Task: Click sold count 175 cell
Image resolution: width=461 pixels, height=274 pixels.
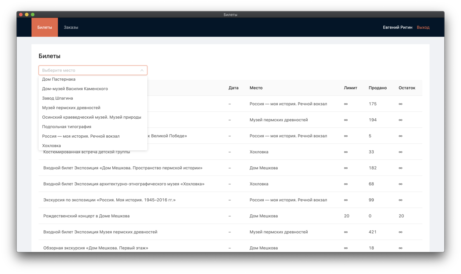Action: (x=372, y=104)
